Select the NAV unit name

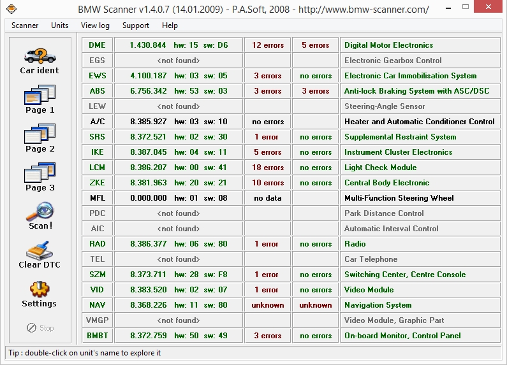pyautogui.click(x=98, y=305)
